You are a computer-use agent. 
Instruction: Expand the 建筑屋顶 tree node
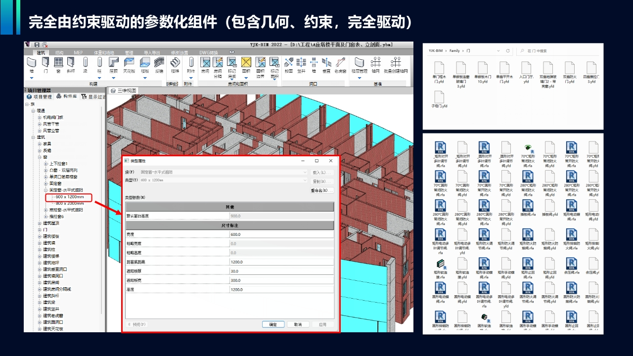(x=40, y=223)
